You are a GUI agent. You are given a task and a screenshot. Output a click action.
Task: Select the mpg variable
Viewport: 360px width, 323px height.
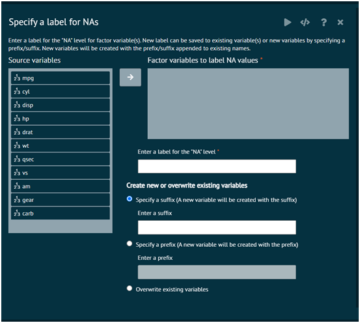[61, 78]
